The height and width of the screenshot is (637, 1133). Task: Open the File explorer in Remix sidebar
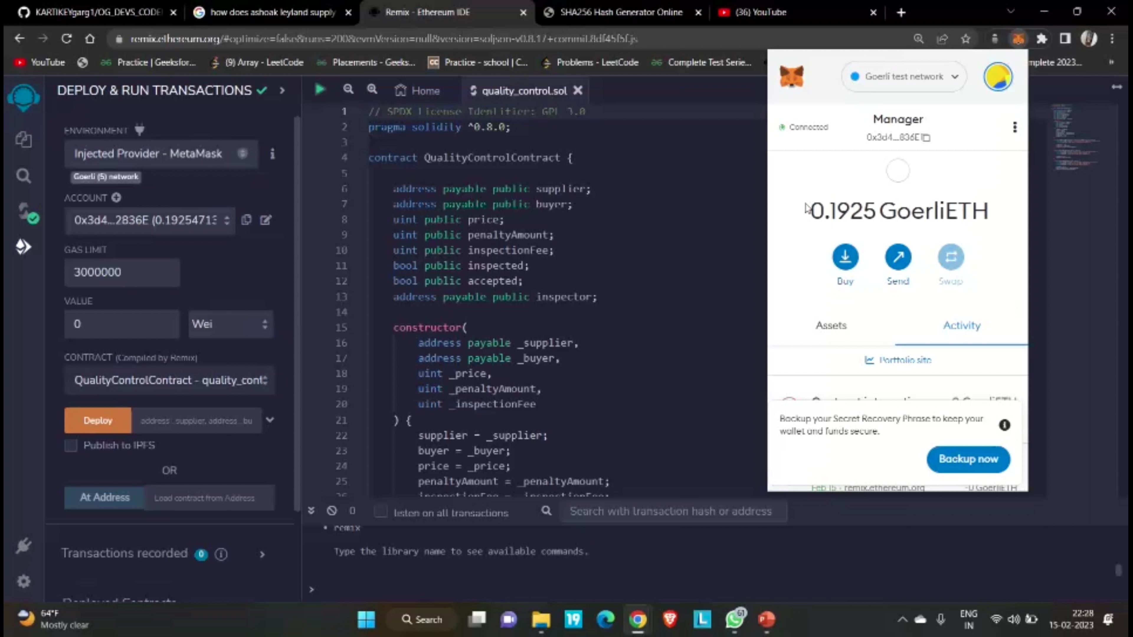pos(24,140)
